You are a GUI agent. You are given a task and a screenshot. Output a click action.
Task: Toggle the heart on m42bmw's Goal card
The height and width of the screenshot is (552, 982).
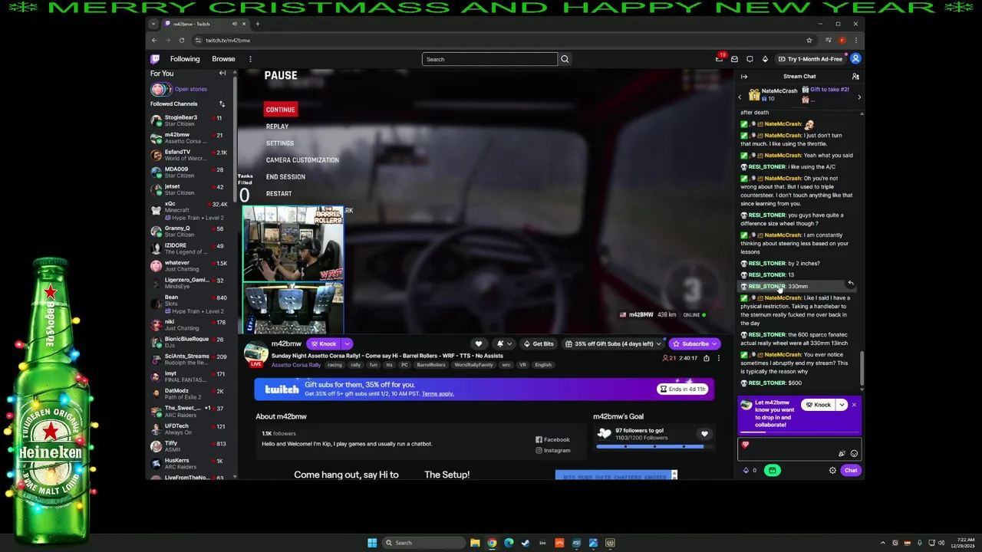click(704, 434)
